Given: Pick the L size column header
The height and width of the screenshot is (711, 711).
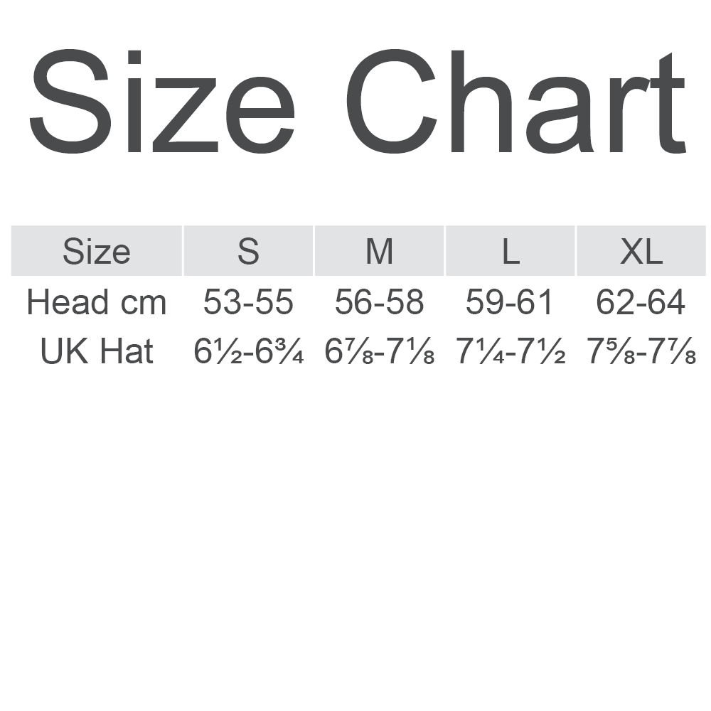Looking at the screenshot, I should [x=510, y=251].
